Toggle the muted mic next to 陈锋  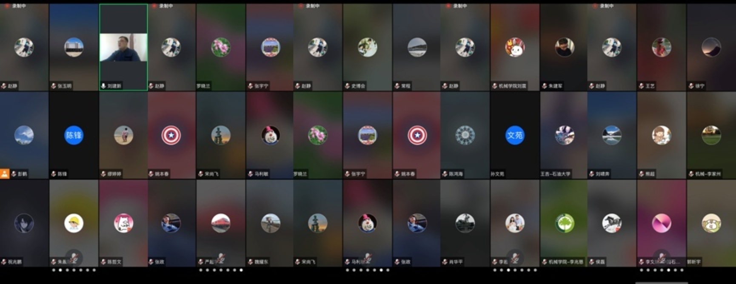54,174
